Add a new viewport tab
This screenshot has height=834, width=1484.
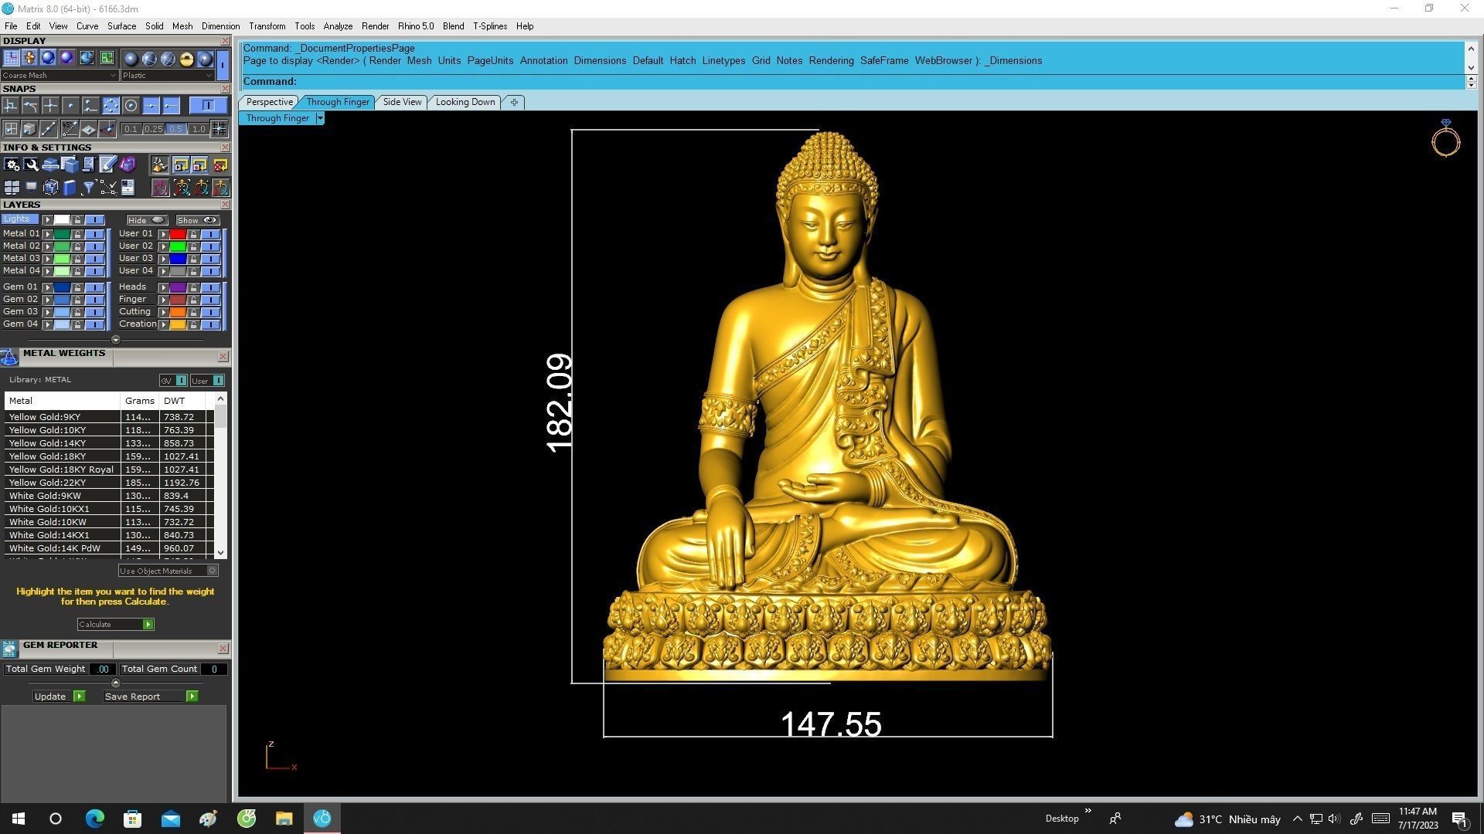(x=514, y=102)
